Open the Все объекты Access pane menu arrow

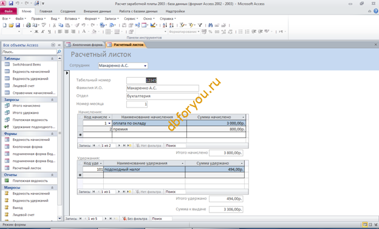point(53,45)
